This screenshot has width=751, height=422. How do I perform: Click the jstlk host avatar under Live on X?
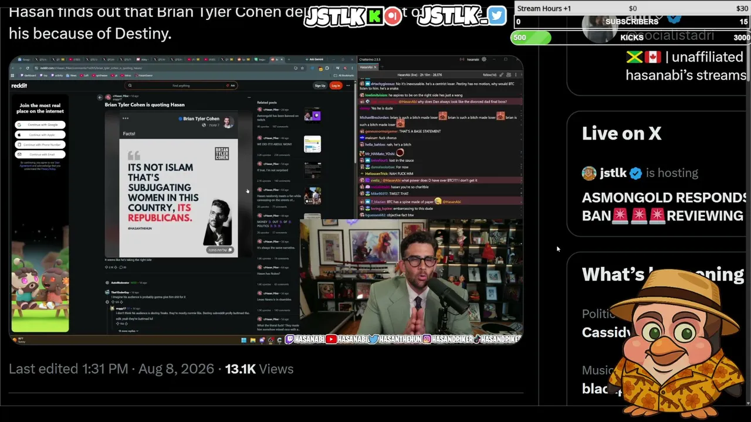(x=589, y=173)
